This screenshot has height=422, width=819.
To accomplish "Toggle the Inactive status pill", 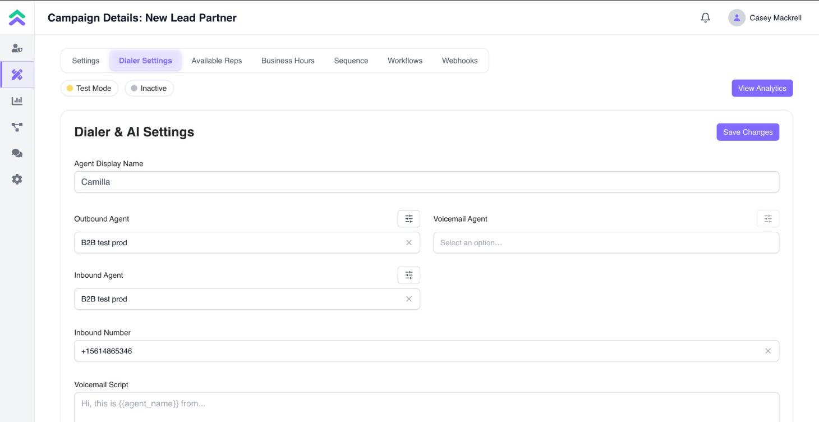I will click(x=149, y=88).
